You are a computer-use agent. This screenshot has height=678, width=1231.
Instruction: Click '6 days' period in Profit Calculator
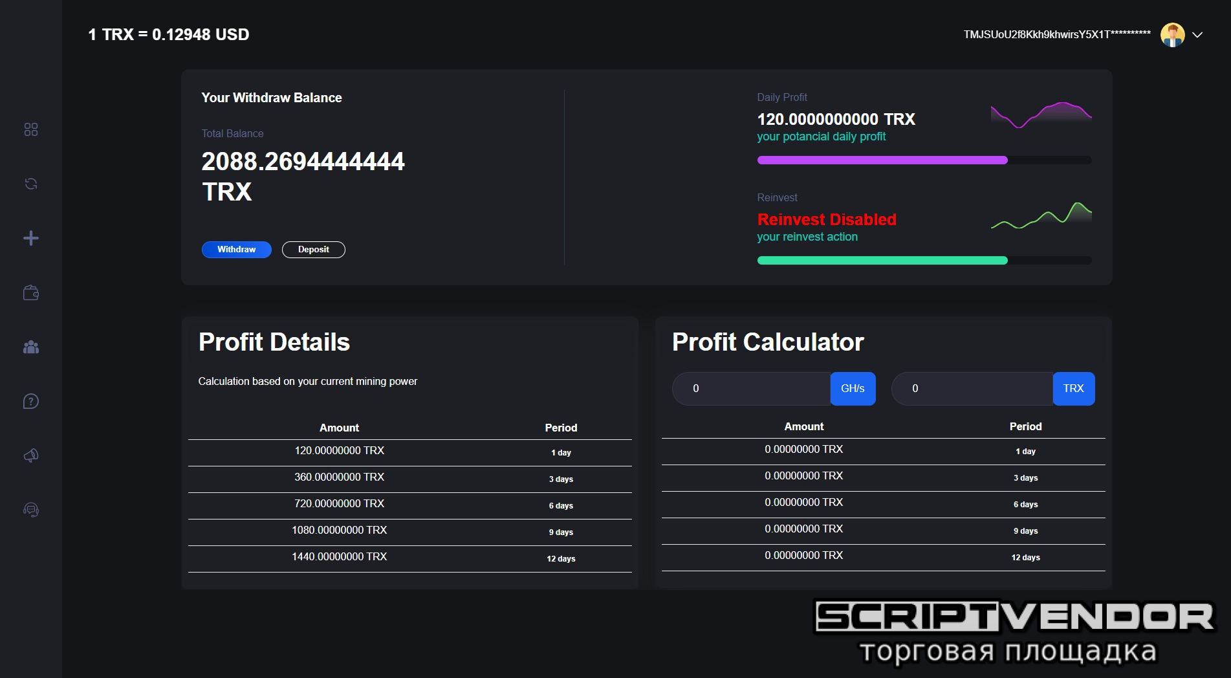coord(1026,505)
